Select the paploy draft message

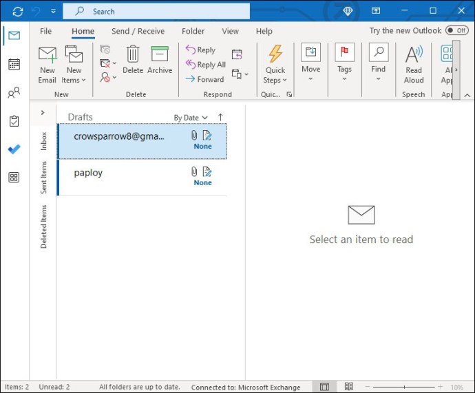pyautogui.click(x=142, y=178)
